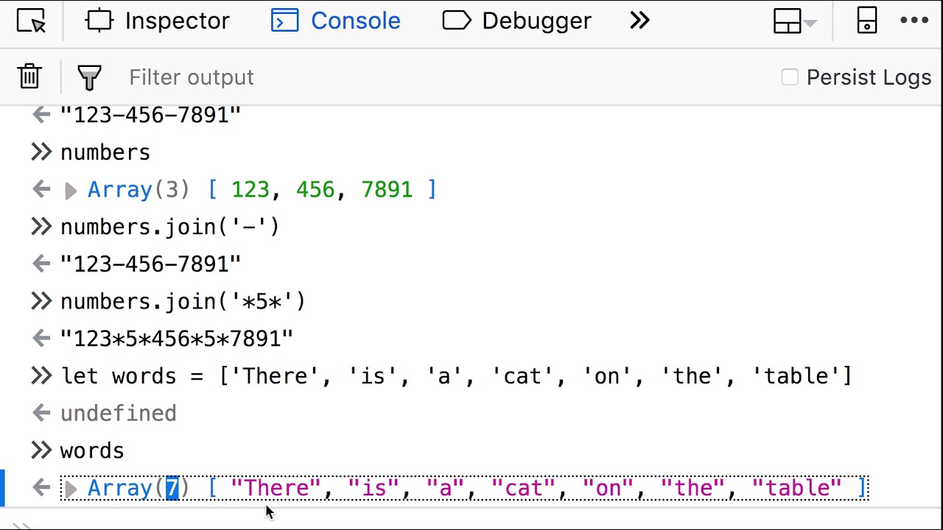Open the three-dots options menu

click(x=914, y=21)
